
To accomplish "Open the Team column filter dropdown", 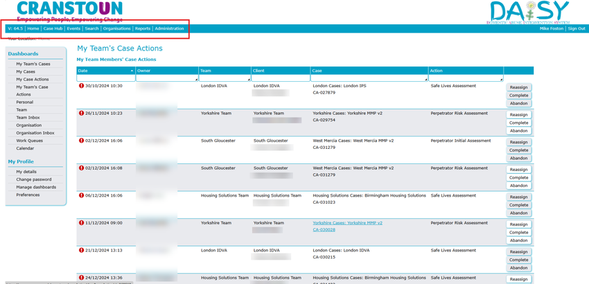I will point(249,80).
